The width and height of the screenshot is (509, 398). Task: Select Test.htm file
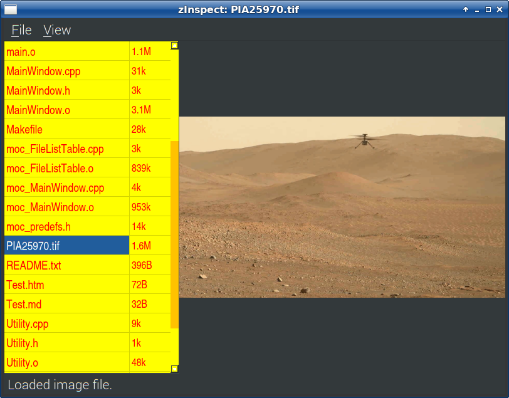(x=67, y=285)
